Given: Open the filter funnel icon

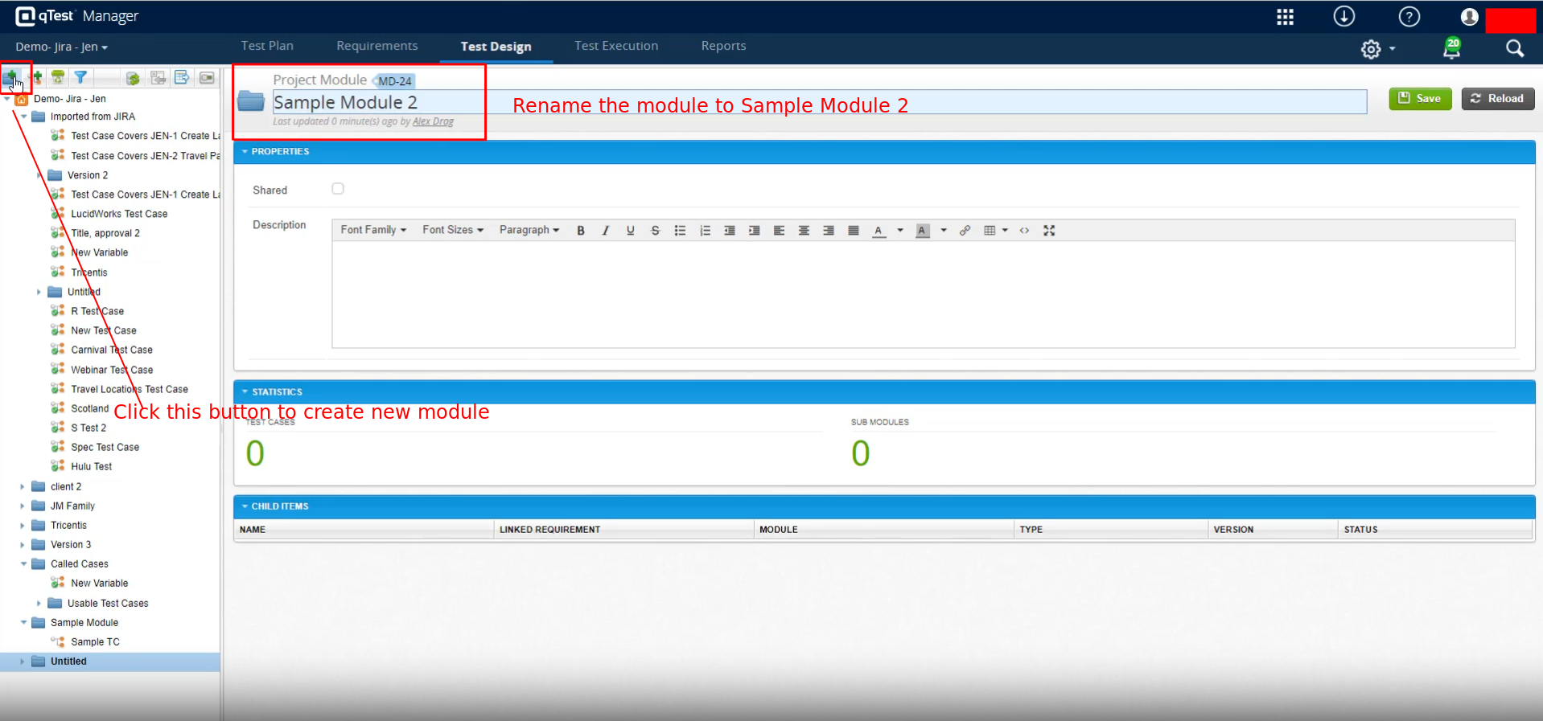Looking at the screenshot, I should (x=80, y=77).
